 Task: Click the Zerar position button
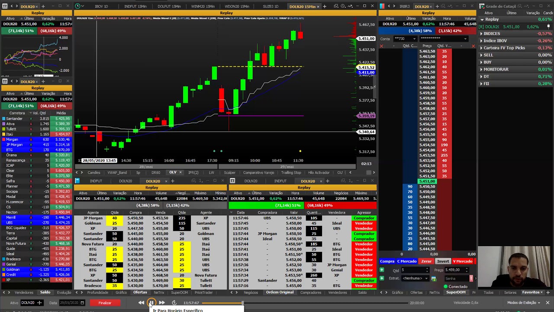(426, 261)
